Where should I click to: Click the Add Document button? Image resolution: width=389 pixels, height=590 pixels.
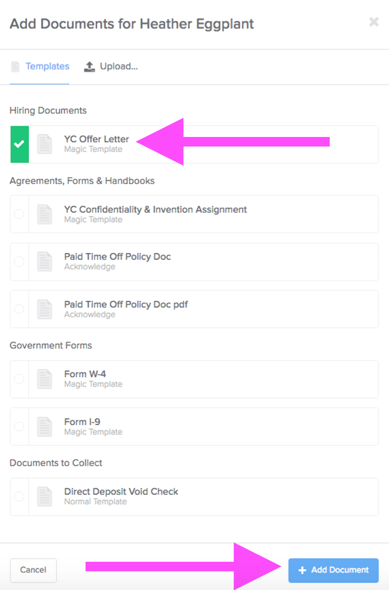pyautogui.click(x=333, y=570)
